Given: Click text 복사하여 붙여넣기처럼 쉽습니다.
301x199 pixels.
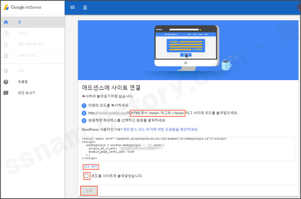Looking at the screenshot, I should click(x=108, y=96).
